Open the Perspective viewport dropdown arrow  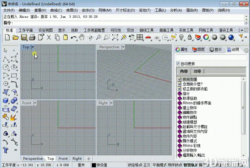pos(123,47)
